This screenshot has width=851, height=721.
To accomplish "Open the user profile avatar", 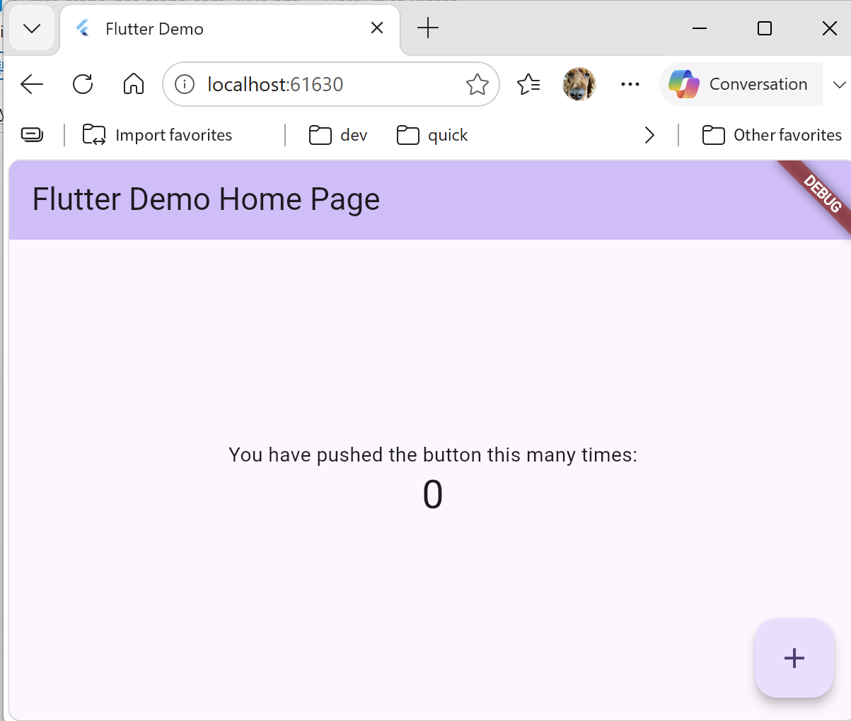I will coord(579,84).
